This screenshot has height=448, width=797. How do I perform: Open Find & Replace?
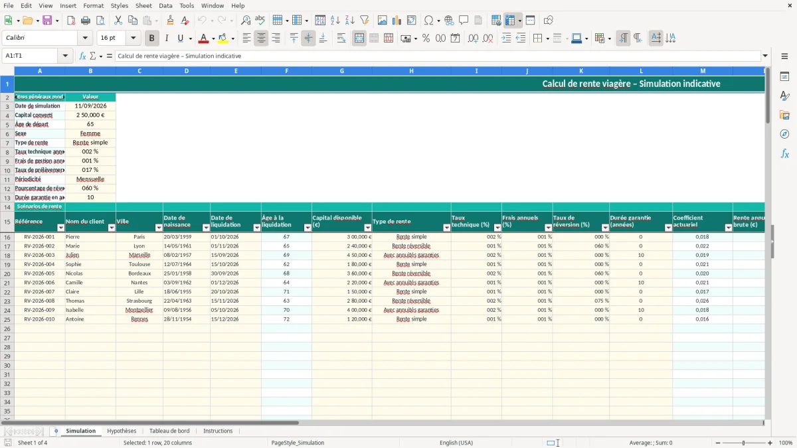(x=246, y=21)
